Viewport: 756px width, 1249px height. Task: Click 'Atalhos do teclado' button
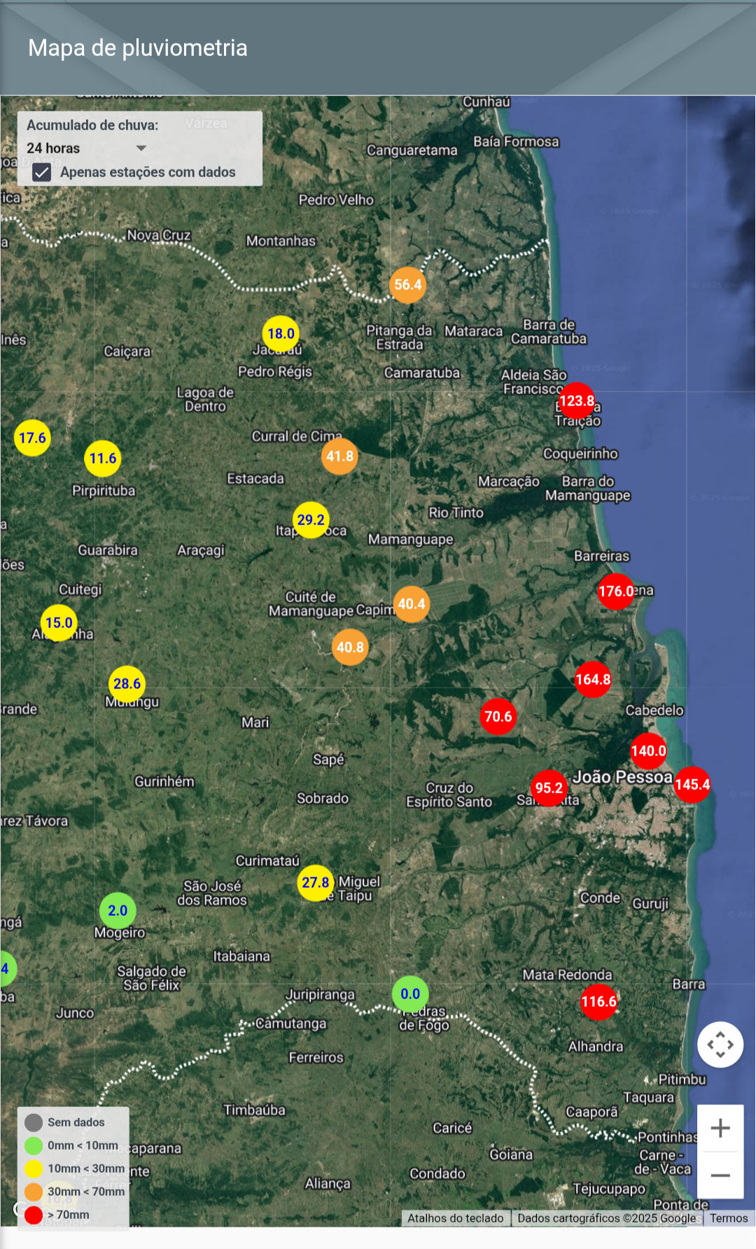(456, 1218)
